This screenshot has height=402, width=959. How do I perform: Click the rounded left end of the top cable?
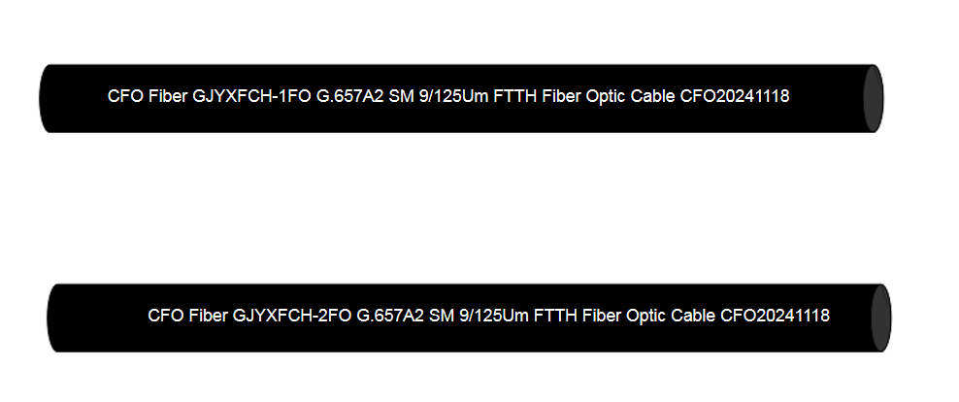coord(47,98)
